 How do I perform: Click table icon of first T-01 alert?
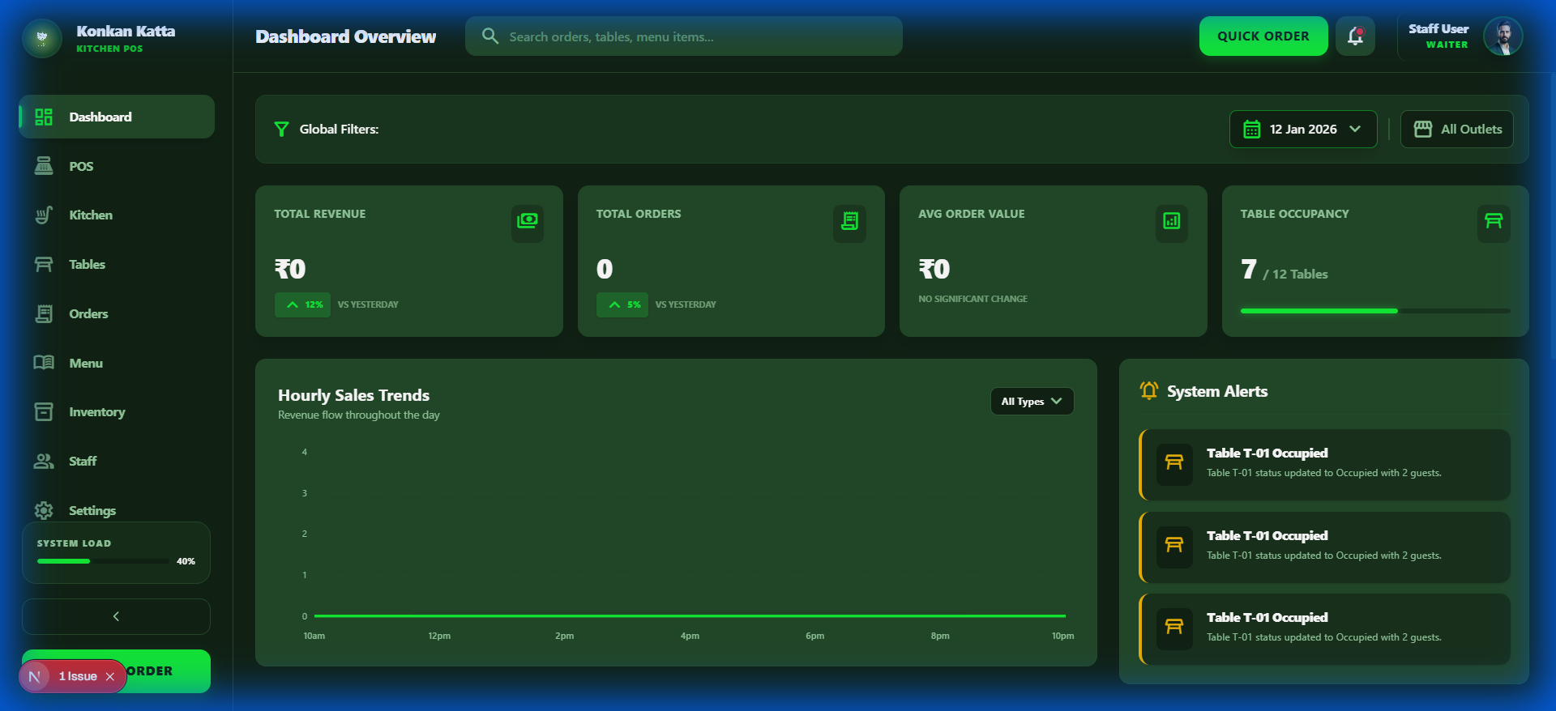point(1174,464)
